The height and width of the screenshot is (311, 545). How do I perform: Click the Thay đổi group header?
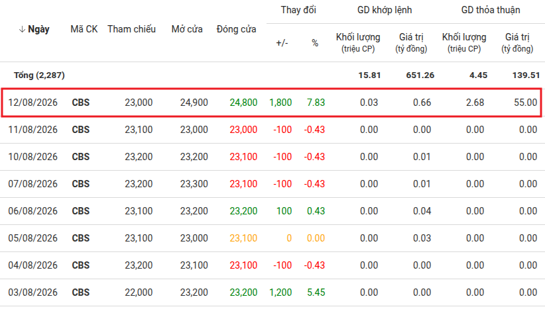click(298, 10)
